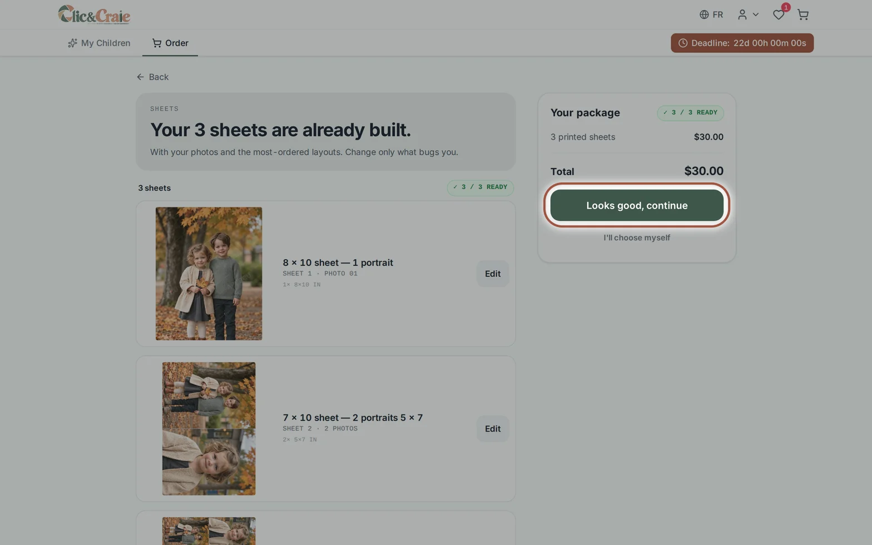Open the Sheet 1 autumn portrait thumbnail
Viewport: 872px width, 545px height.
[209, 274]
